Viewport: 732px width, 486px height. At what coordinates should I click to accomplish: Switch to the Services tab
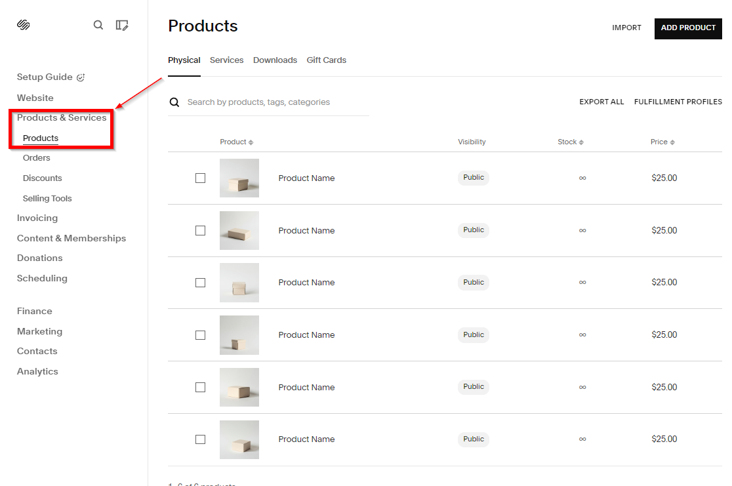pos(226,60)
